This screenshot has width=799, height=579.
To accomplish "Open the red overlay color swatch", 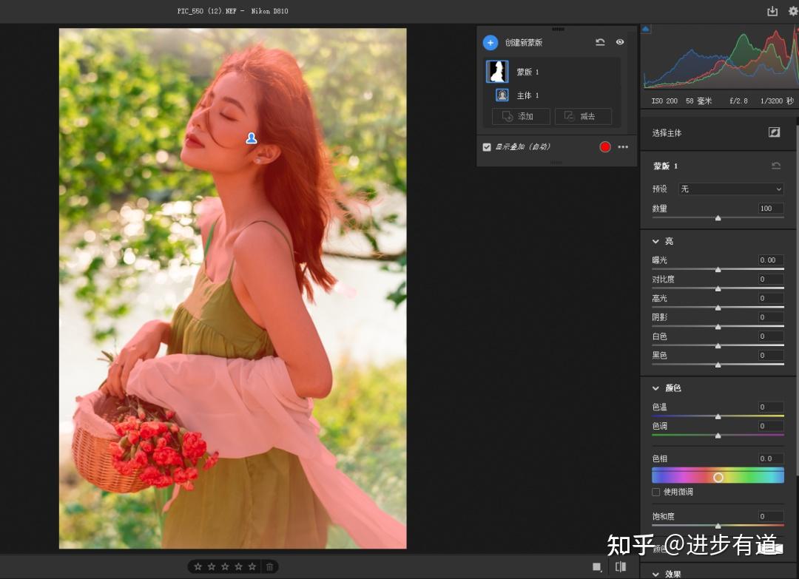I will [605, 147].
